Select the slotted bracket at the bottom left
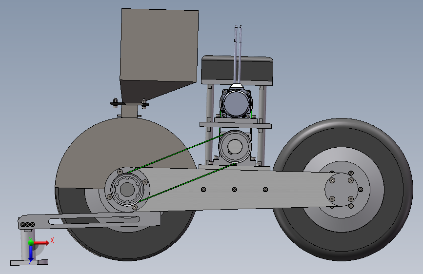The image size is (423, 274). [89, 220]
